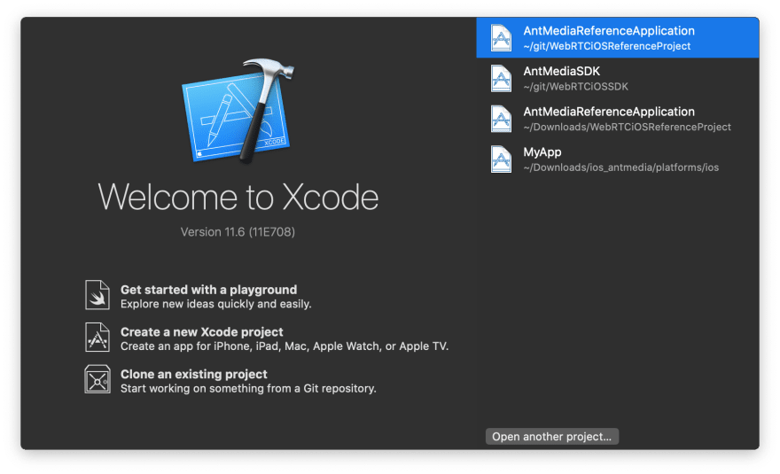
Task: Select the MyApp recent project row
Action: (617, 159)
